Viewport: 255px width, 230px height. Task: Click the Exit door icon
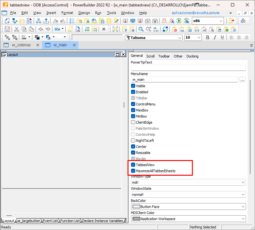[x=232, y=21]
